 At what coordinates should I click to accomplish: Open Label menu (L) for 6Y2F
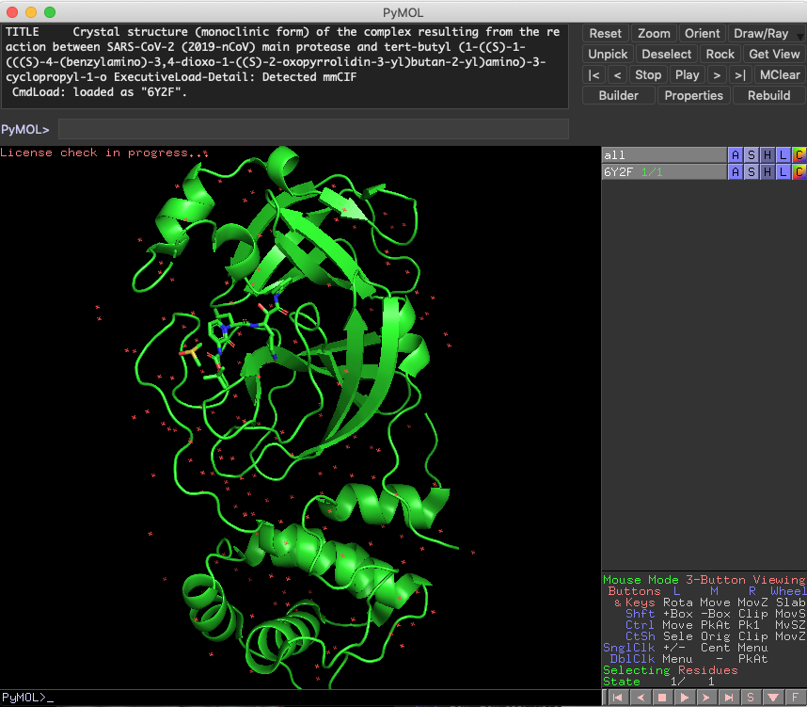(783, 172)
